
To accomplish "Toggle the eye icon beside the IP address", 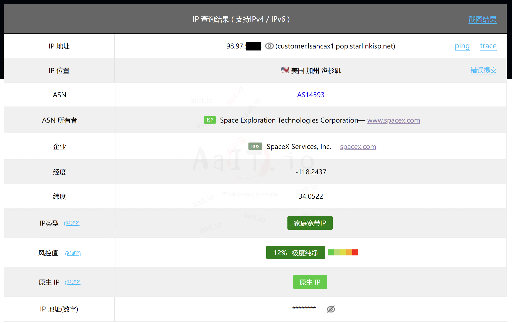I will 269,46.
